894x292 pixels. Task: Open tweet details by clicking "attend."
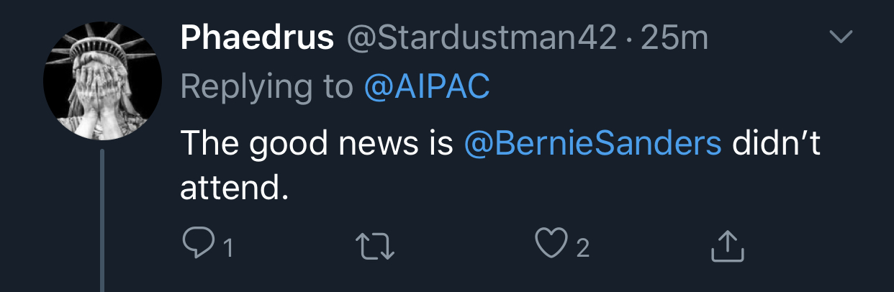tap(233, 188)
